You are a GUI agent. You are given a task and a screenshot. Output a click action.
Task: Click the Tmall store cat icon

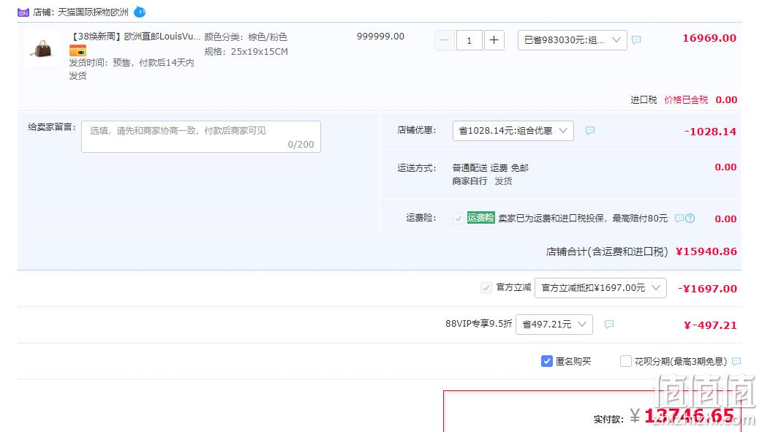(x=23, y=12)
